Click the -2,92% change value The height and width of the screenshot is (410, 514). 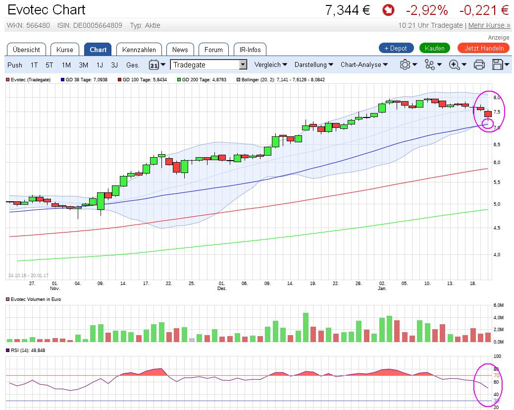tap(427, 10)
